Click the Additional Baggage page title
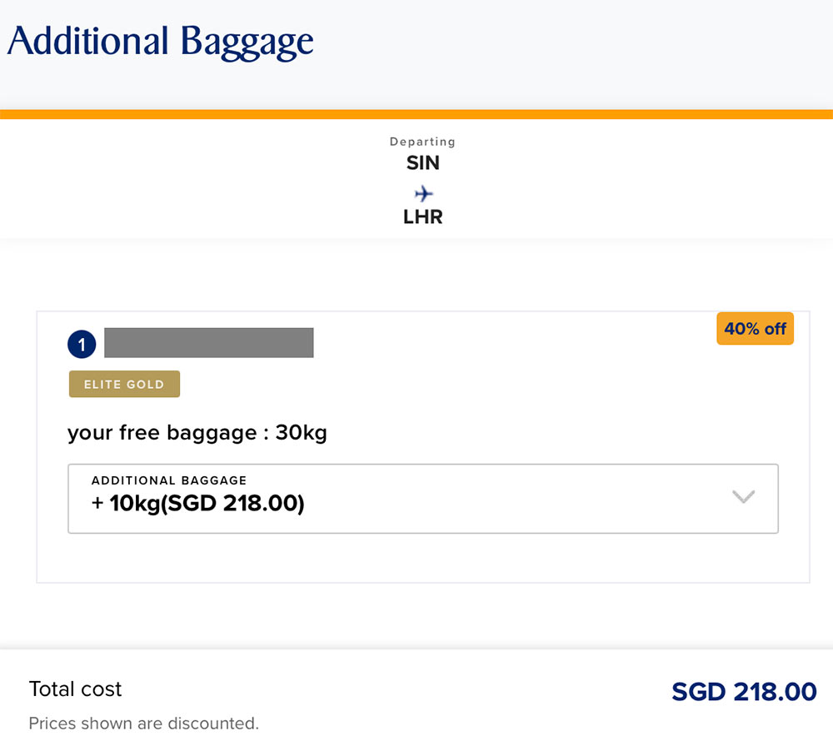The width and height of the screenshot is (833, 741). tap(161, 40)
